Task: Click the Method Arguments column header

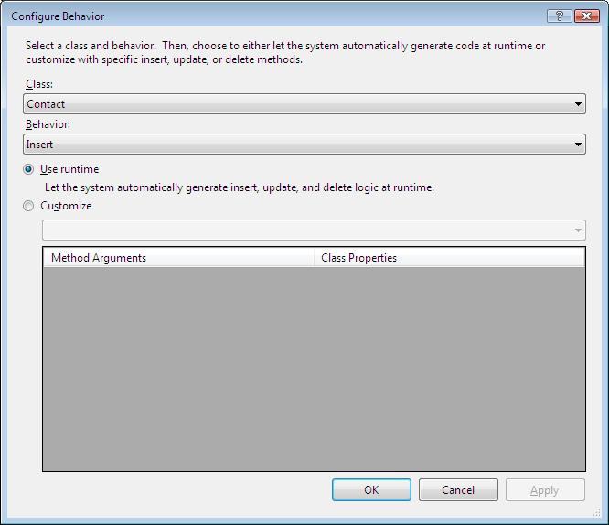Action: [178, 258]
